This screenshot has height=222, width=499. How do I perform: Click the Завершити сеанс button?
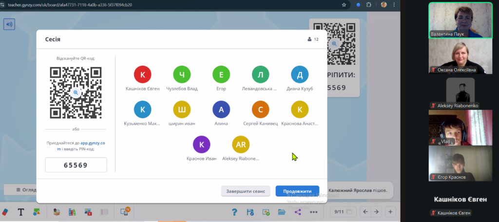tap(246, 191)
